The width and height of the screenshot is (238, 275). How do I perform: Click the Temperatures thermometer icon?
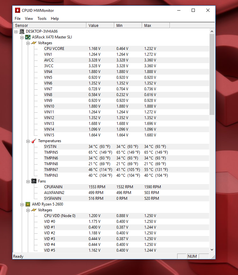[x=34, y=141]
